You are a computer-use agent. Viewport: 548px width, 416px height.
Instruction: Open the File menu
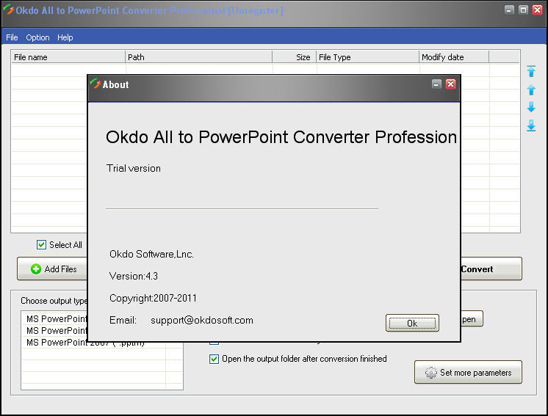(12, 37)
